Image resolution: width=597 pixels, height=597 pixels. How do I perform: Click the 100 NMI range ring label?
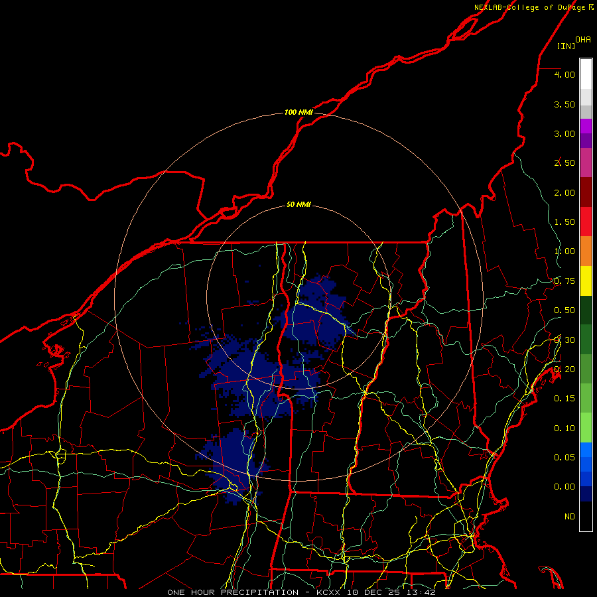click(x=298, y=112)
